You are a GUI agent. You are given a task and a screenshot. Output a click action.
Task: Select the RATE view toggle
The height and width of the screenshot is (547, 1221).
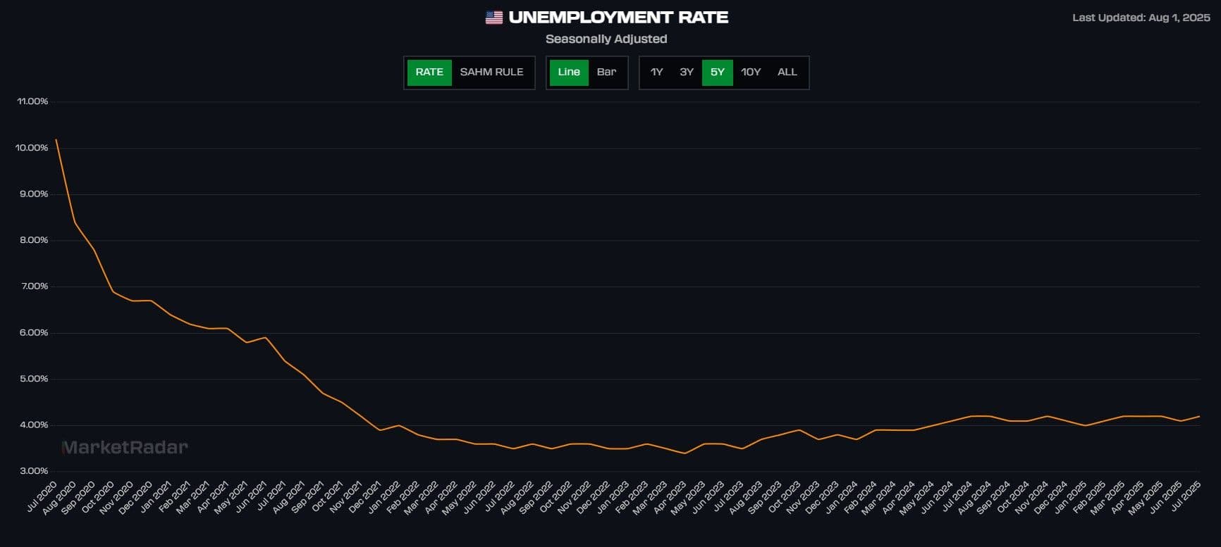pyautogui.click(x=429, y=72)
